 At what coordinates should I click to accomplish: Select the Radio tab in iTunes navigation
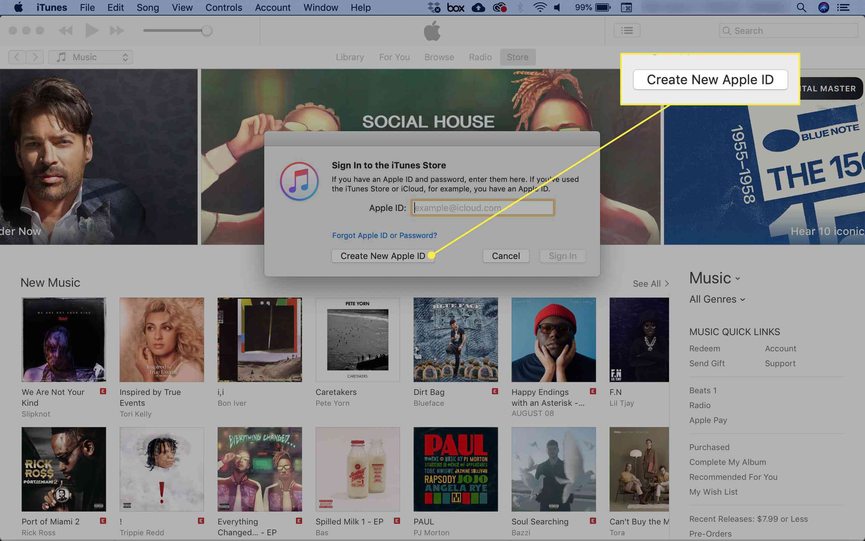tap(479, 57)
